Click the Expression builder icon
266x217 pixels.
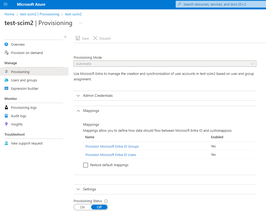click(x=7, y=88)
